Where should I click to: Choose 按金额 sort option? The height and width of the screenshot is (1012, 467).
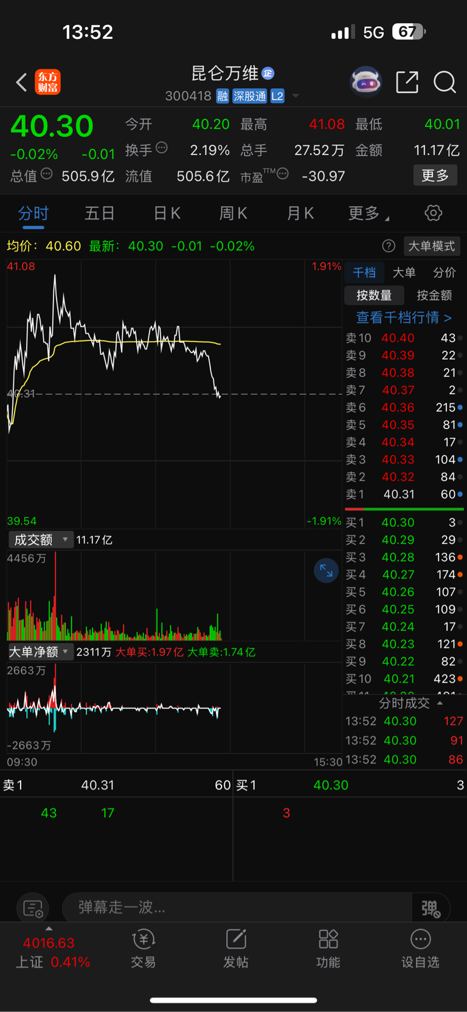[434, 295]
